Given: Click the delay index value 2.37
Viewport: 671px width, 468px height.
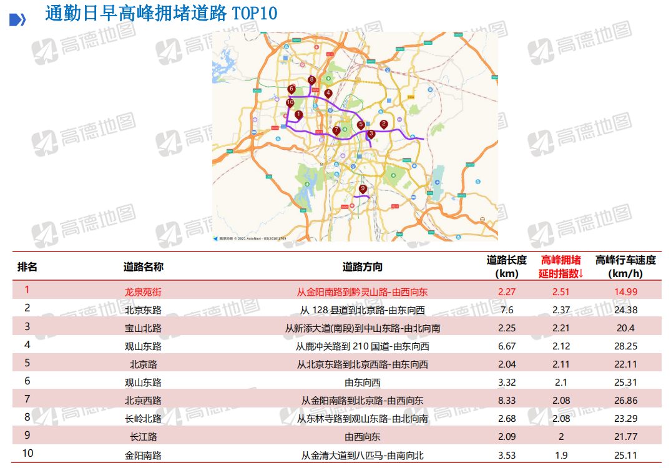Looking at the screenshot, I should [x=561, y=310].
